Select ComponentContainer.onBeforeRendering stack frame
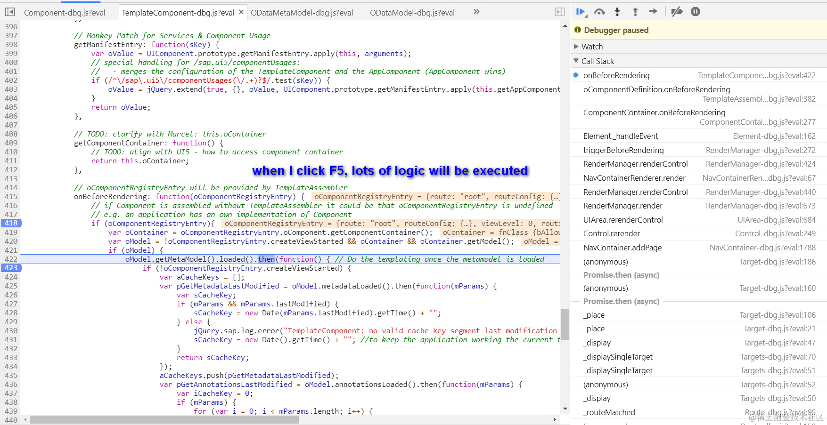 (698, 117)
